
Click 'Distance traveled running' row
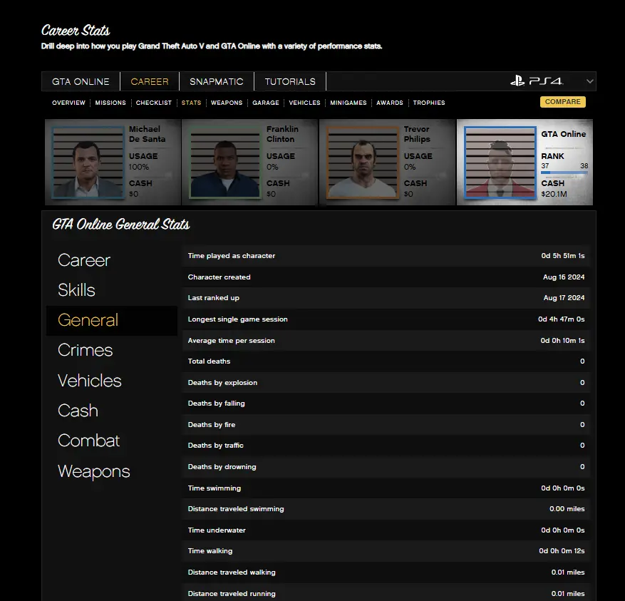tap(386, 593)
